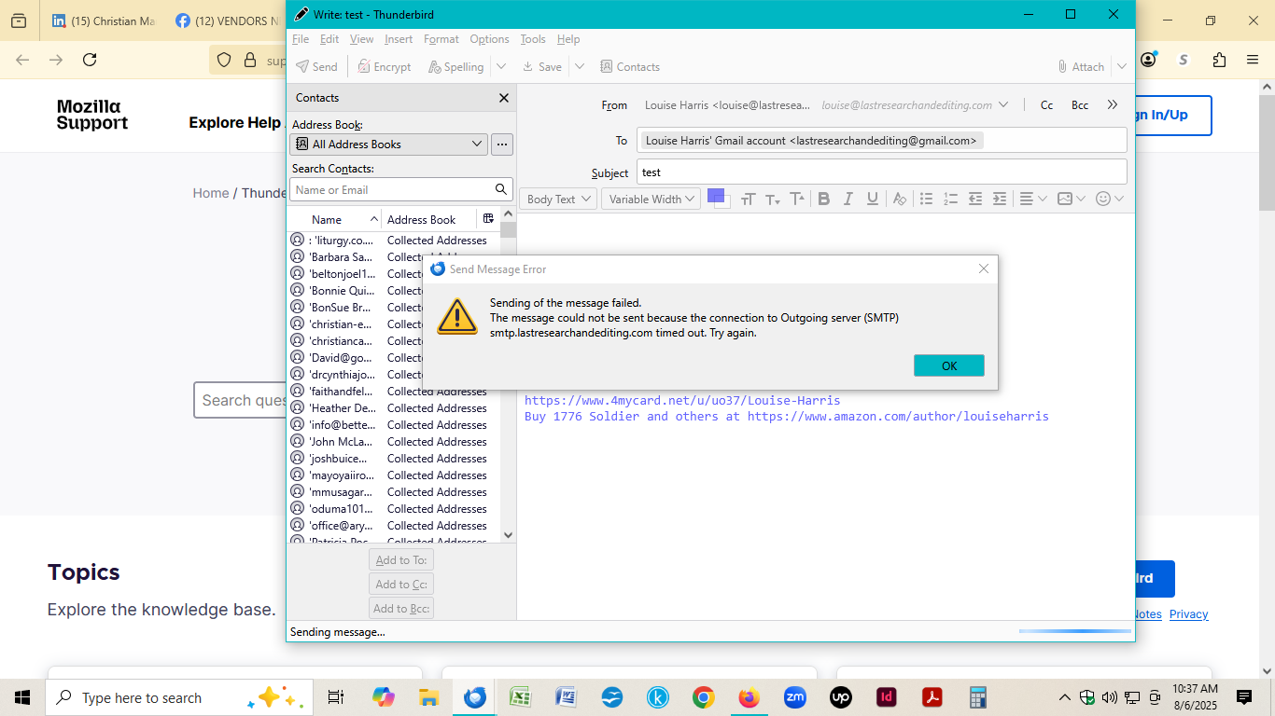
Task: Open the Variable Width font dropdown
Action: click(x=651, y=199)
